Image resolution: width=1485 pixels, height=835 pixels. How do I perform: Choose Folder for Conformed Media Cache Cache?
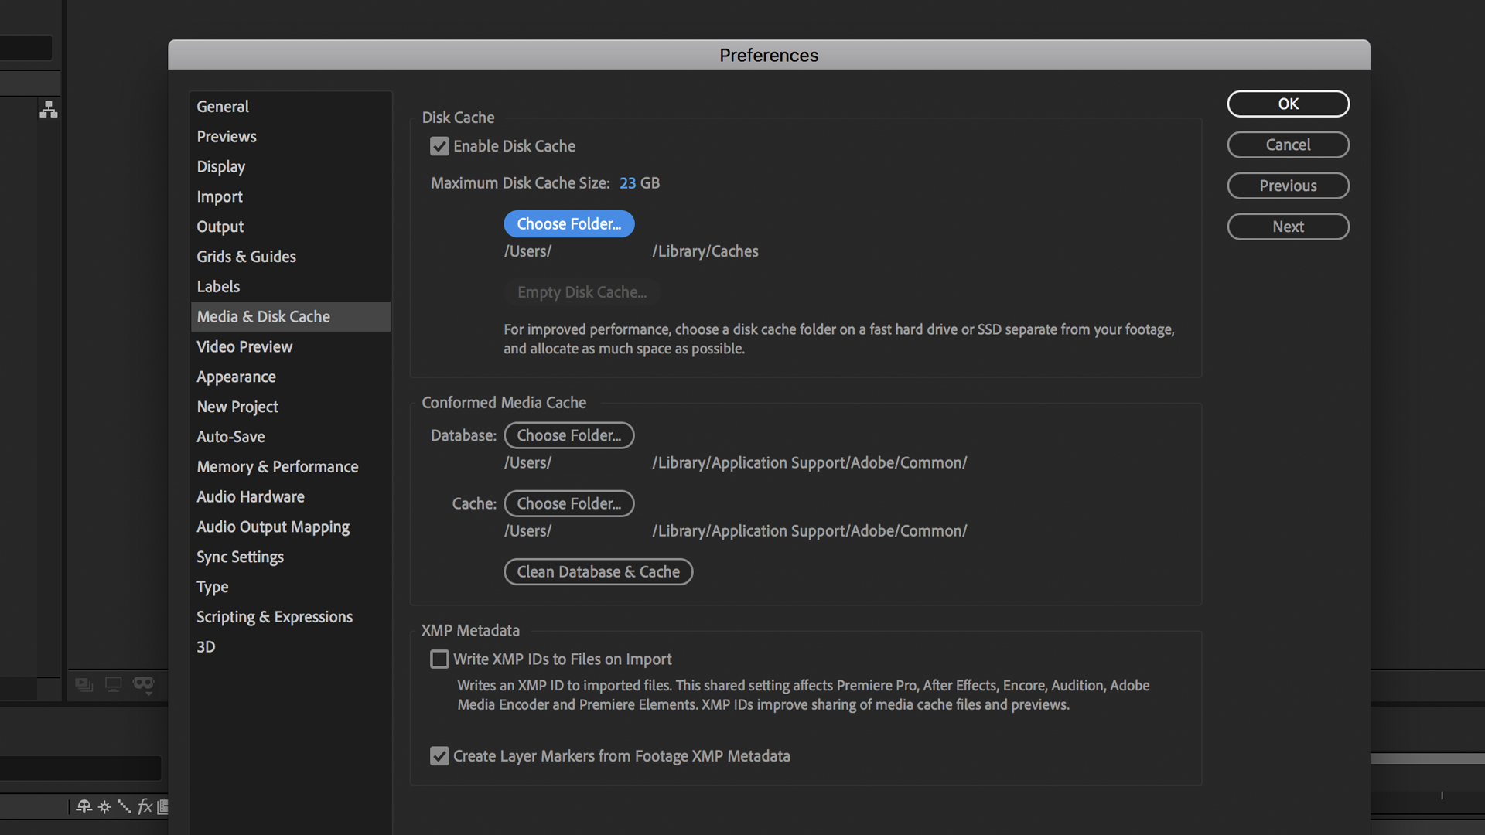pos(568,503)
